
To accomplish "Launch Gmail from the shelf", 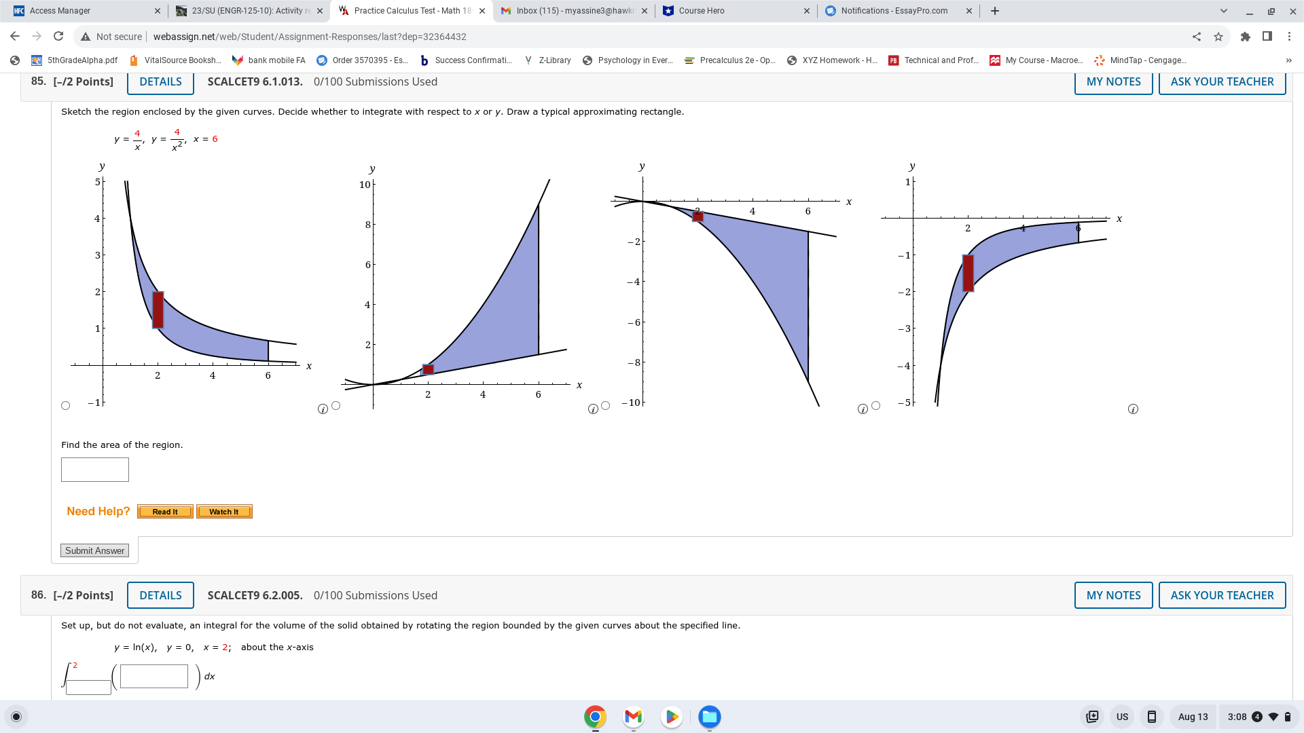I will [633, 717].
